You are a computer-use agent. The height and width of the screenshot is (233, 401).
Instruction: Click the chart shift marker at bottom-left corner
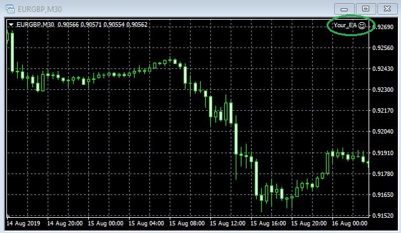point(8,216)
